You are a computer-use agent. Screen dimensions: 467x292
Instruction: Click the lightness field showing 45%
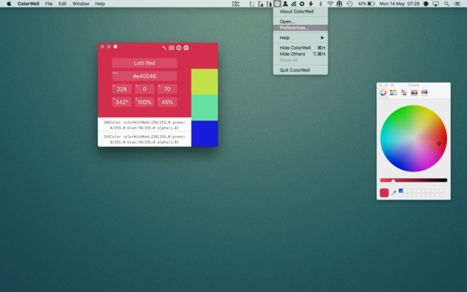(167, 102)
